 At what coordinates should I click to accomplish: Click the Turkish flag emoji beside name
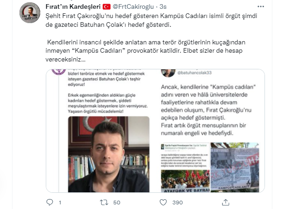106,7
